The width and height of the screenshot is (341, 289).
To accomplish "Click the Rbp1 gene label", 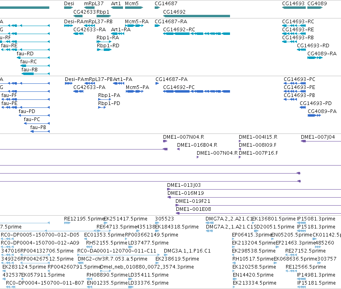I will click(103, 12).
